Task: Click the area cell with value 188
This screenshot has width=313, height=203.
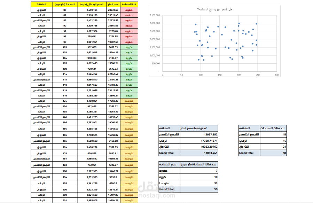Action: coord(65,171)
